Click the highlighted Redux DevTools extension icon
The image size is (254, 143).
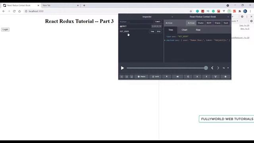pyautogui.click(x=229, y=11)
